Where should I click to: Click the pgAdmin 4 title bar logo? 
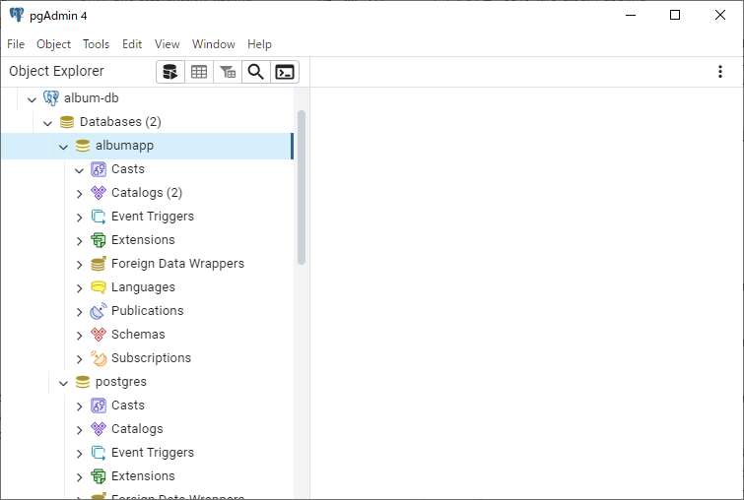pos(17,15)
